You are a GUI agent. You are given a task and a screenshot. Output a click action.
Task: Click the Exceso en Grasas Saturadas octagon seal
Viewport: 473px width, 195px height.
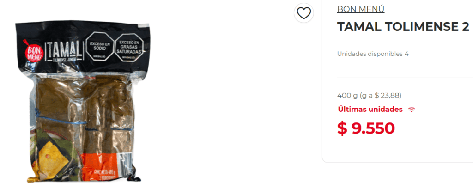point(129,47)
